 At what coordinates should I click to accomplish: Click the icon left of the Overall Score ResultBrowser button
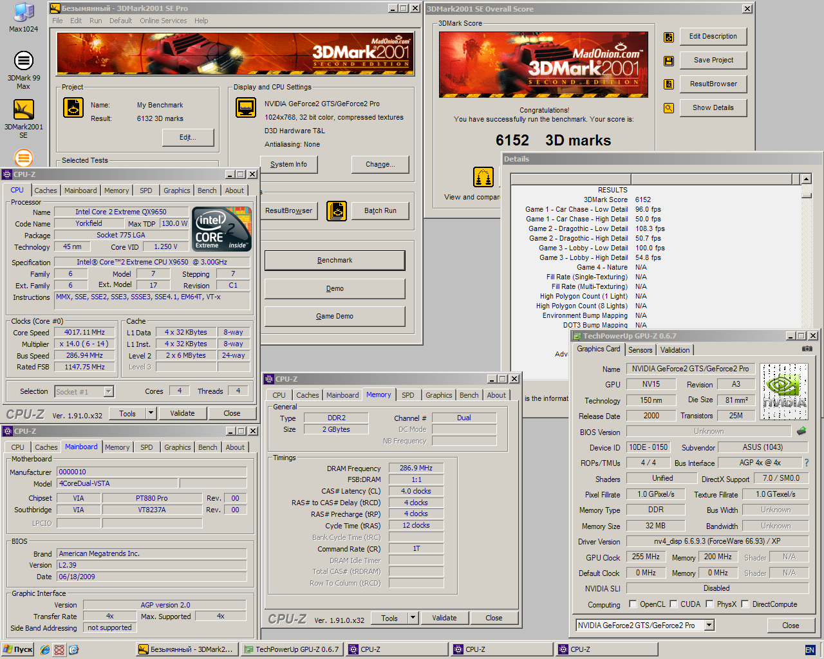669,84
